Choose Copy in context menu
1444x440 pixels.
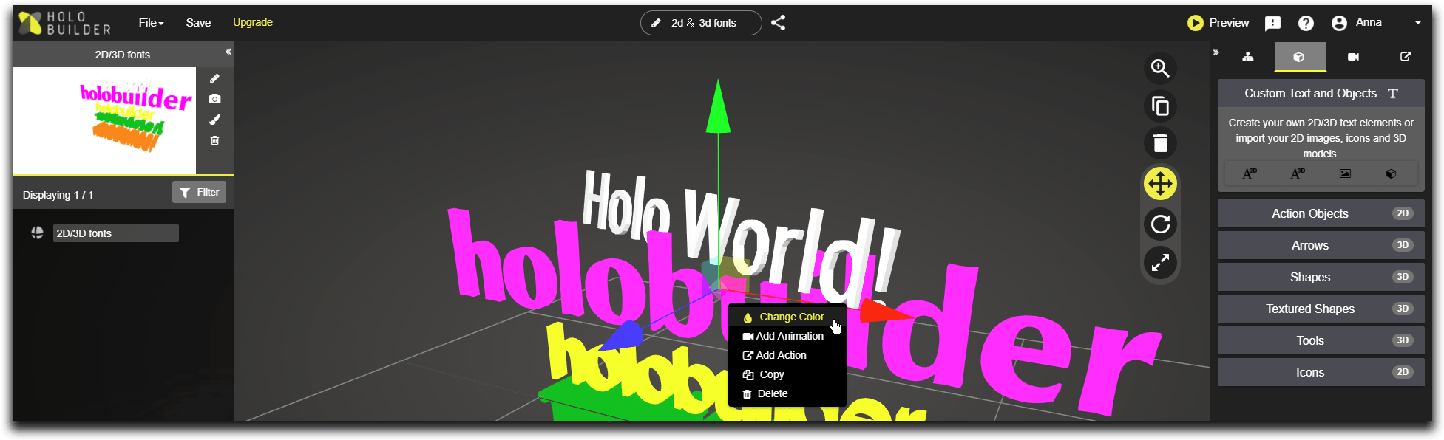click(787, 374)
